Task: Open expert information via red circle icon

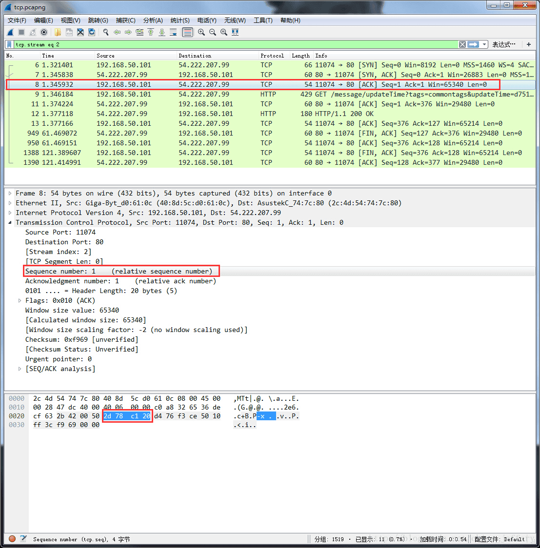Action: tap(12, 539)
